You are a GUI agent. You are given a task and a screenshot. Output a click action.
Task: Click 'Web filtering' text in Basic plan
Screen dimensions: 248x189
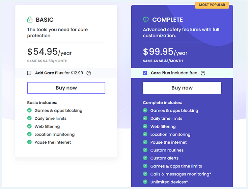pyautogui.click(x=47, y=126)
